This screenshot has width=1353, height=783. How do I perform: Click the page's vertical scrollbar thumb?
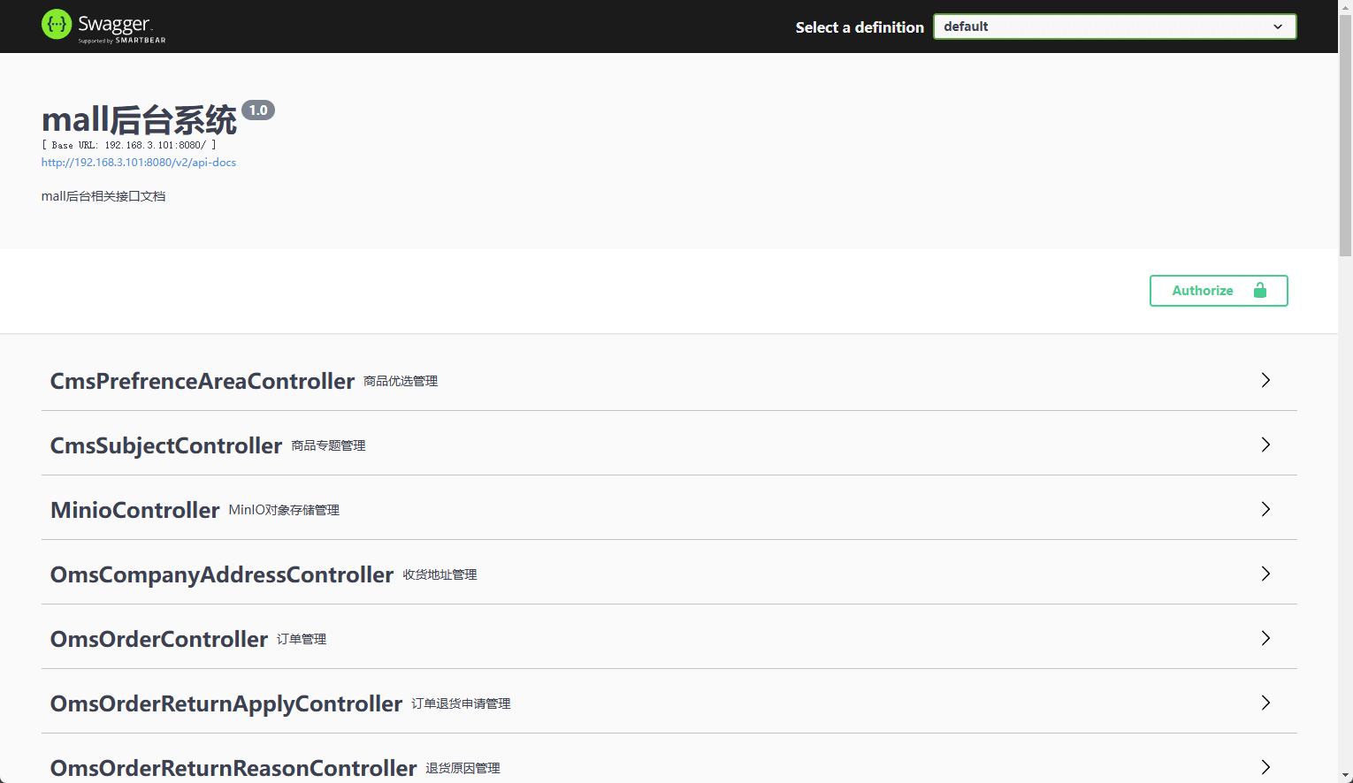click(1345, 133)
